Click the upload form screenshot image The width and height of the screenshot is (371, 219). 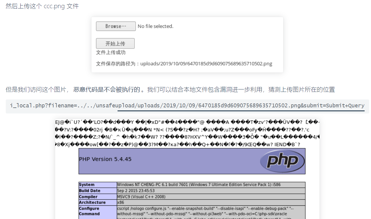pos(187,45)
